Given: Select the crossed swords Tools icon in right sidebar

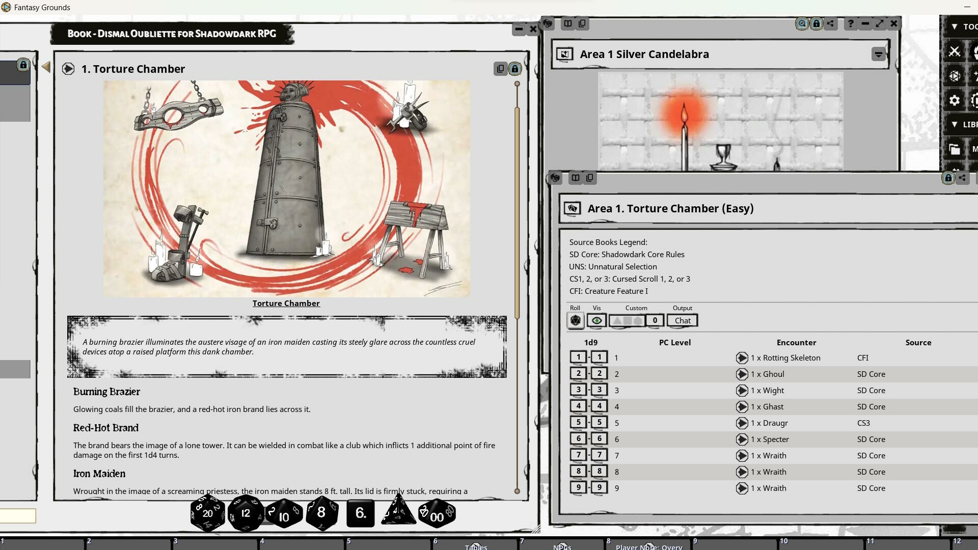Looking at the screenshot, I should [955, 51].
